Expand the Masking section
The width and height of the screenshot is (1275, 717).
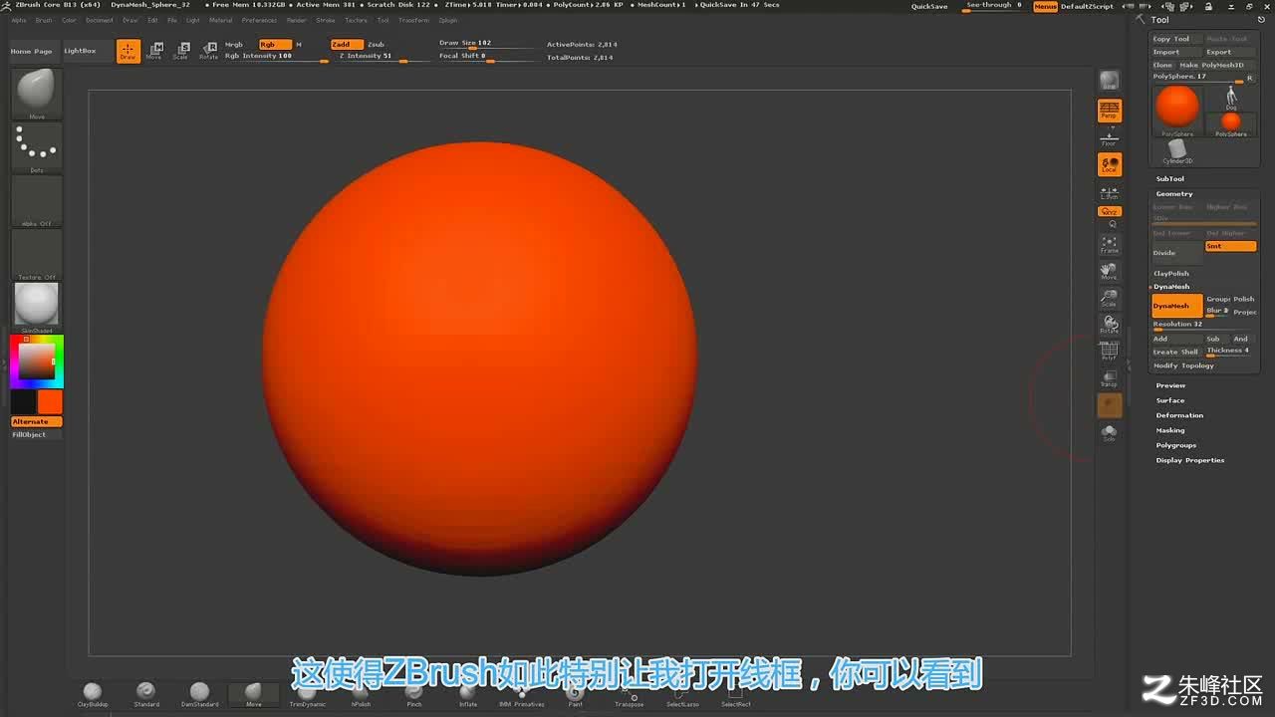[1170, 430]
